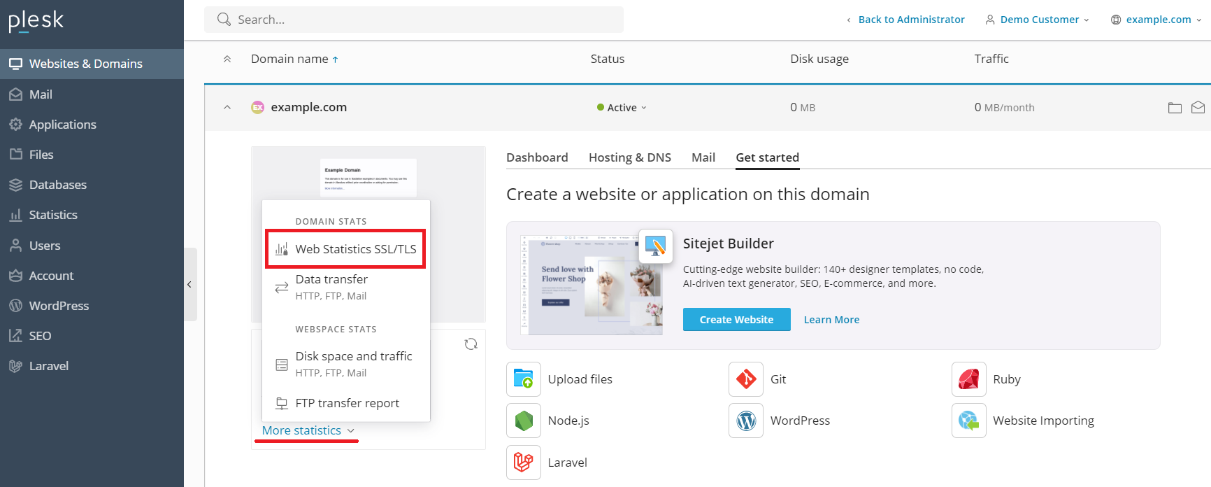
Task: Open domain file manager folder icon
Action: [1175, 108]
